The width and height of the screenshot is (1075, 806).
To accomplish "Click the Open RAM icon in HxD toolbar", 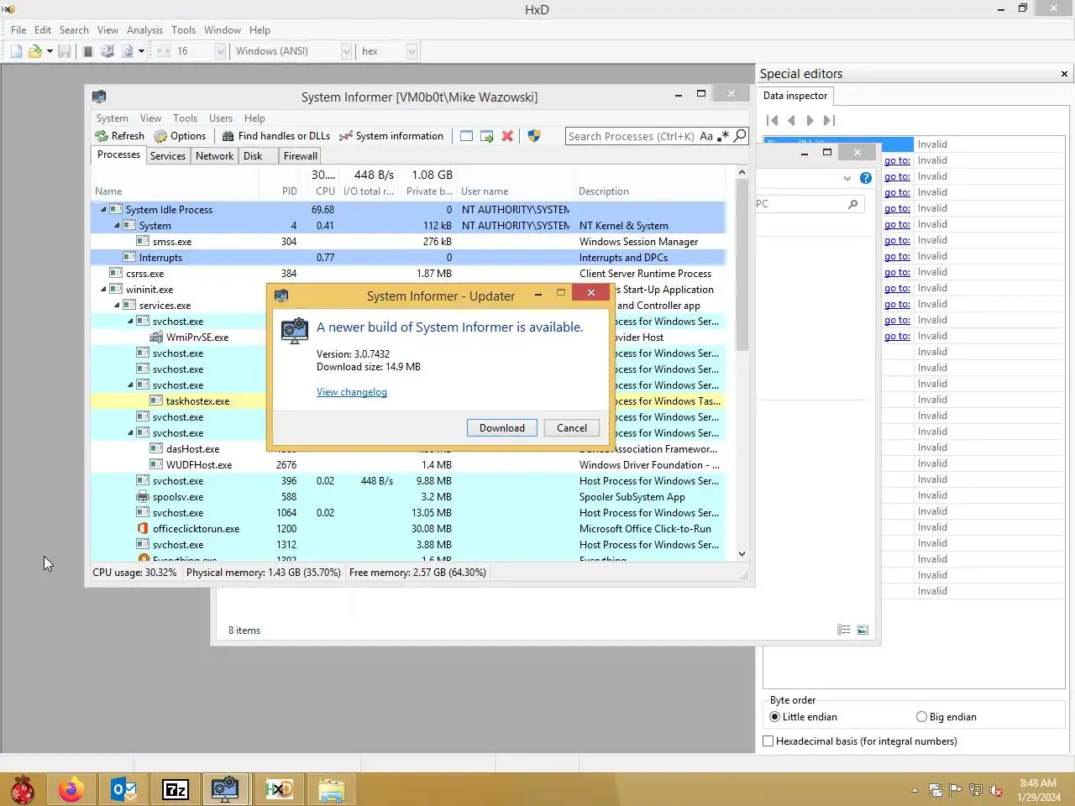I will [87, 51].
